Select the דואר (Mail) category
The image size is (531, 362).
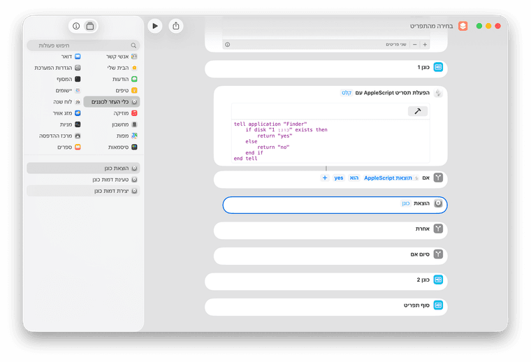coord(65,56)
